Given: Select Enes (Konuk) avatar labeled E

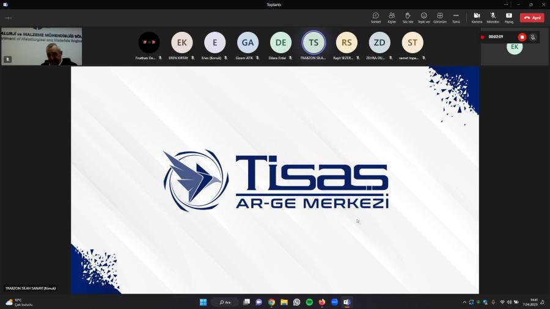Looking at the screenshot, I should click(x=215, y=42).
